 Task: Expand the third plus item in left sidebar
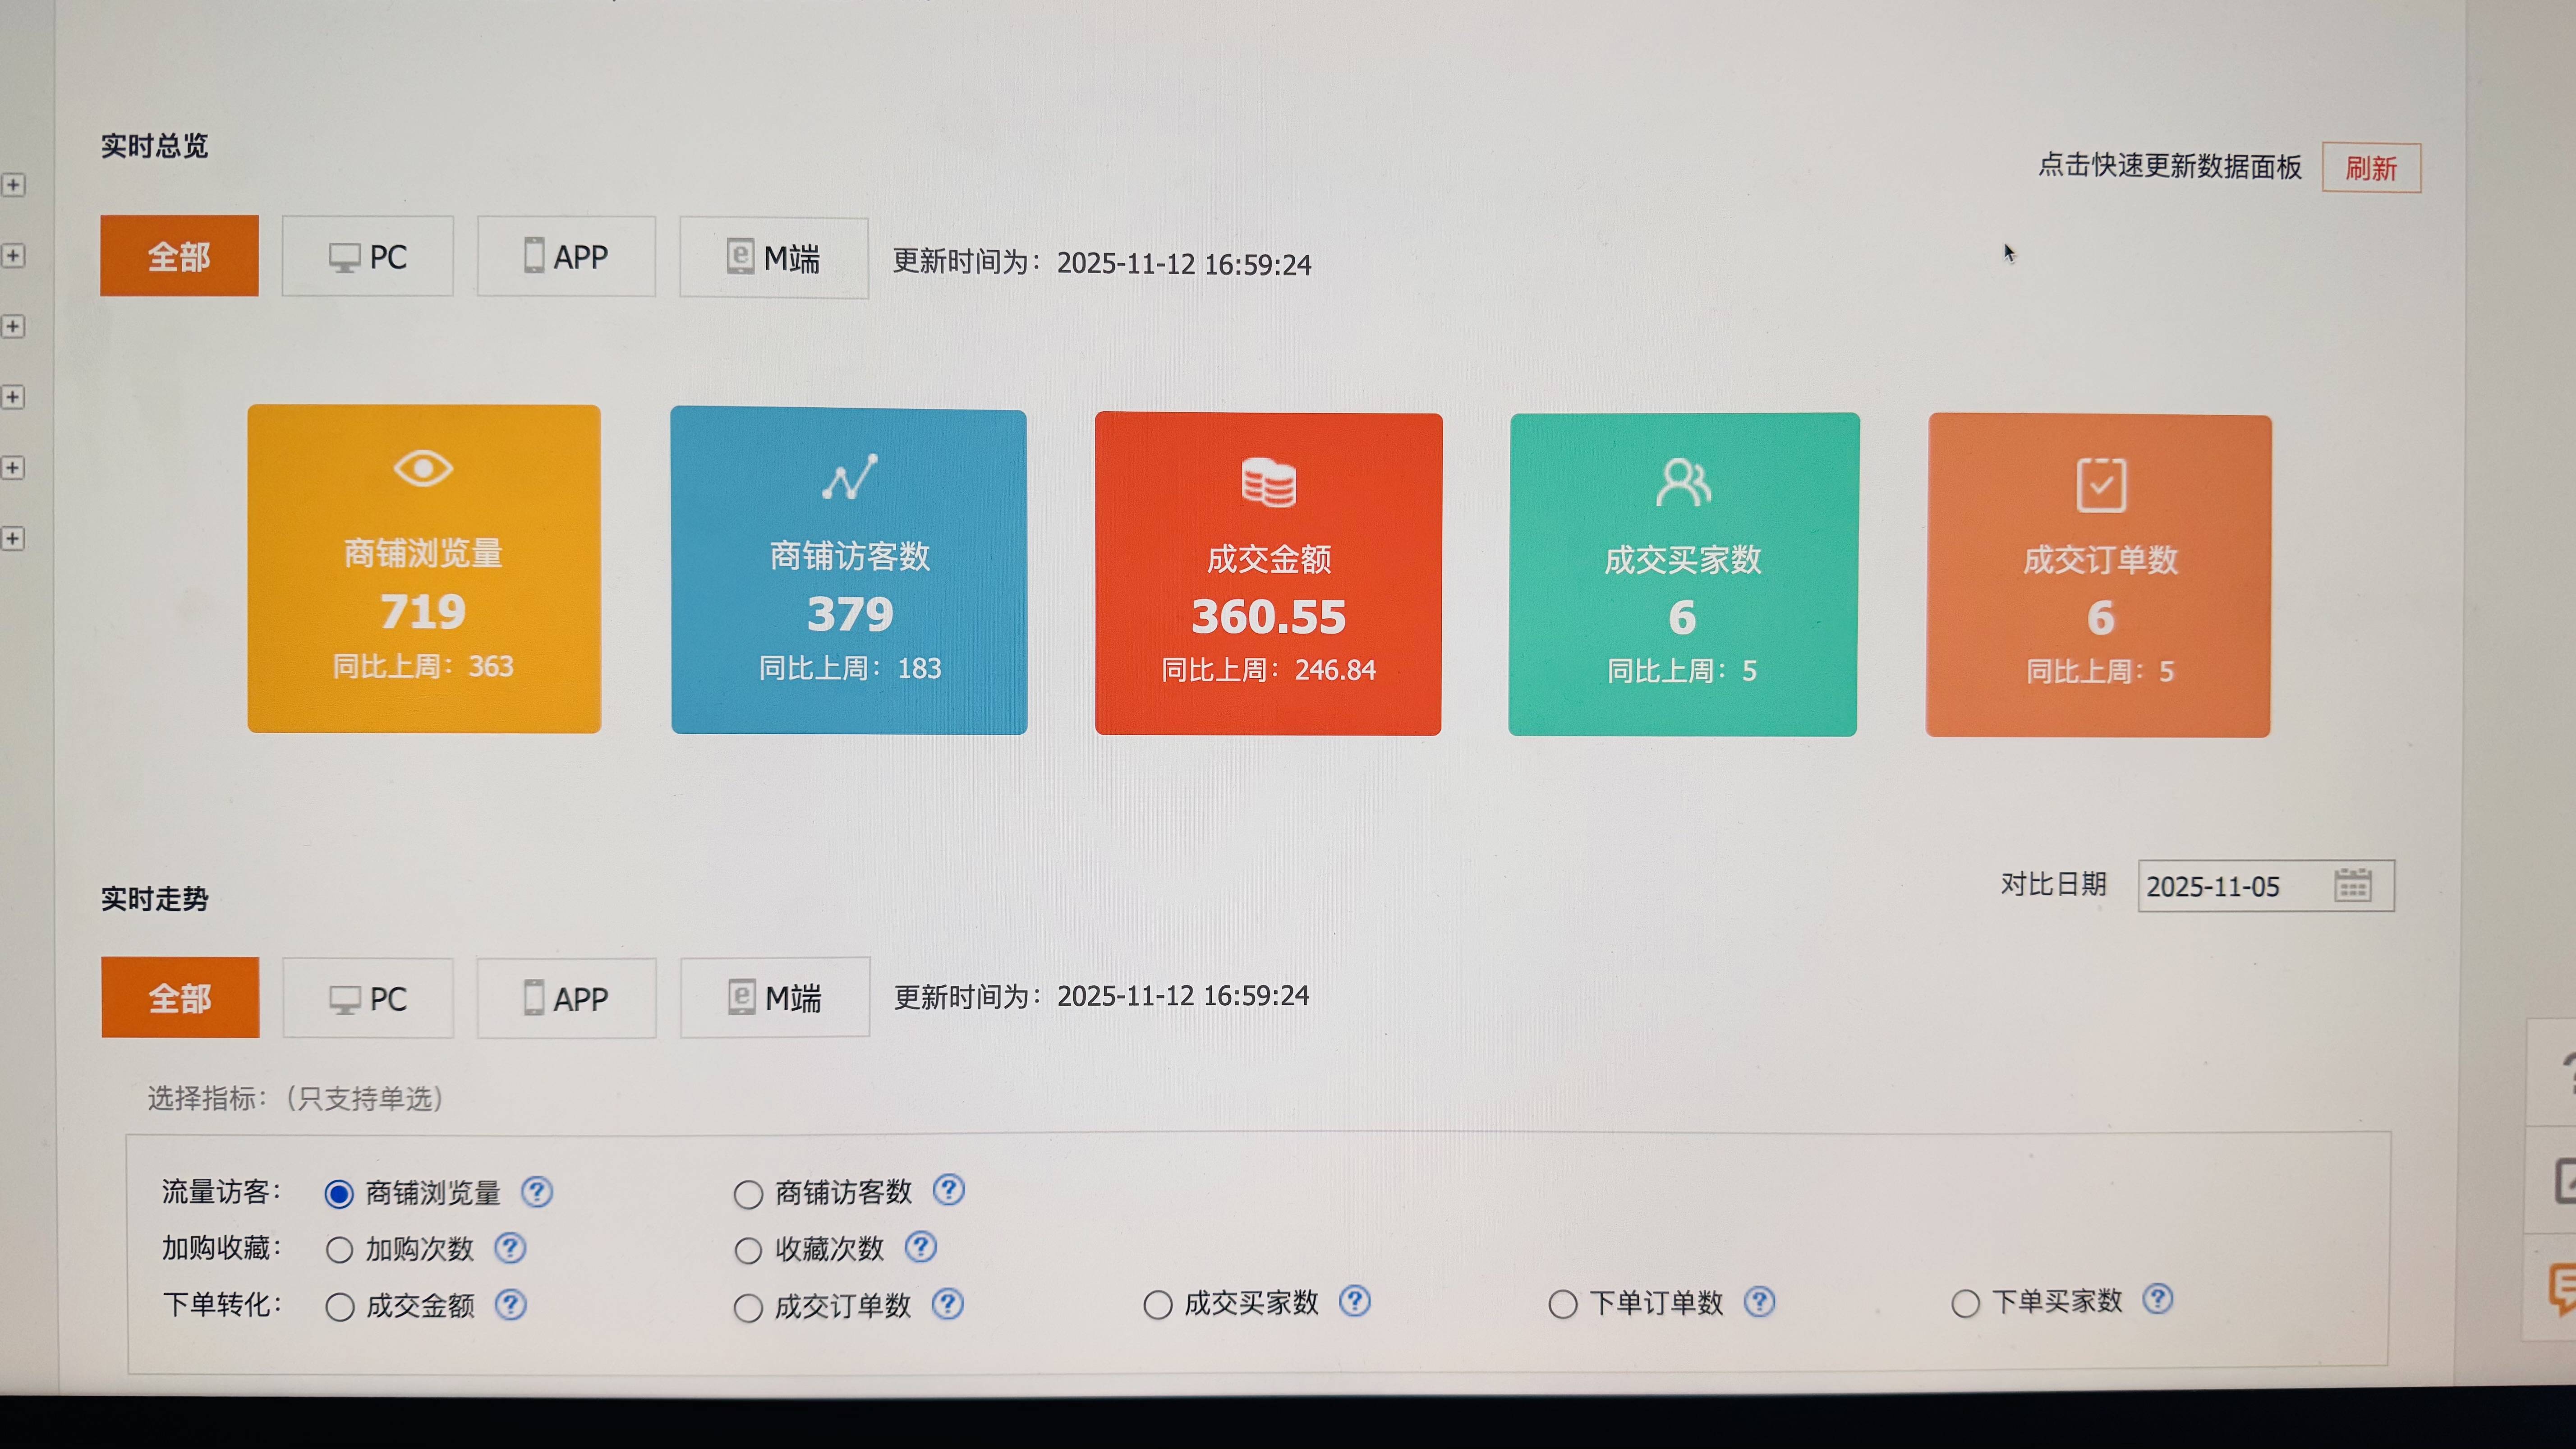coord(12,326)
